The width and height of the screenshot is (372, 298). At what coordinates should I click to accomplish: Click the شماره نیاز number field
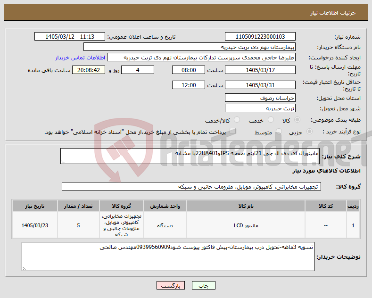[260, 36]
